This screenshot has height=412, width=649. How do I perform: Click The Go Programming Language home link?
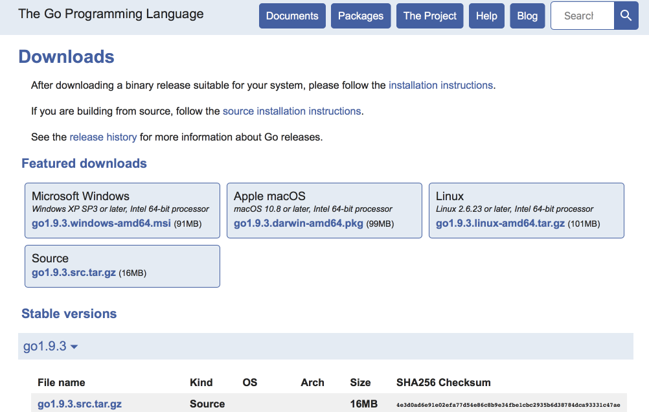click(110, 14)
